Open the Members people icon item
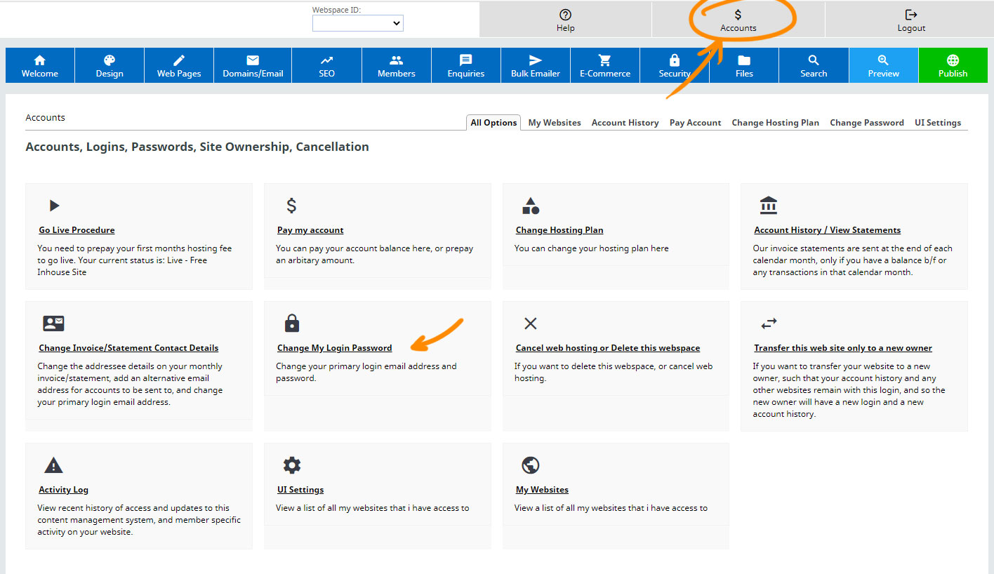The height and width of the screenshot is (574, 994). point(397,65)
